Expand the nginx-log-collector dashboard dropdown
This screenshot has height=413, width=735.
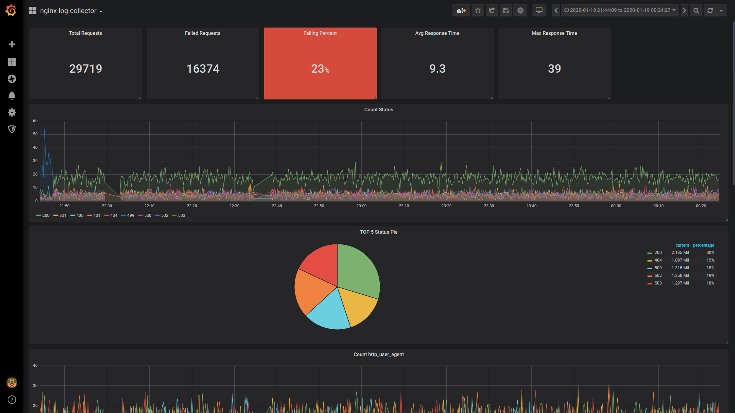coord(103,10)
